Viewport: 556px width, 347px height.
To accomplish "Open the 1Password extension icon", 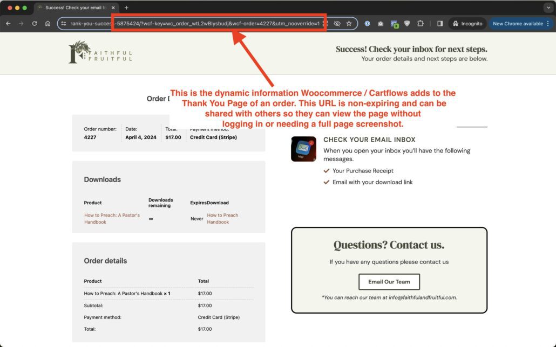I will (x=368, y=24).
